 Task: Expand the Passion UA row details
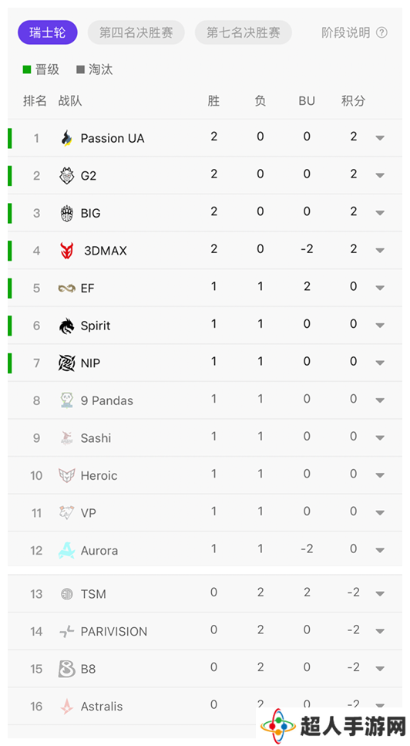coord(380,138)
